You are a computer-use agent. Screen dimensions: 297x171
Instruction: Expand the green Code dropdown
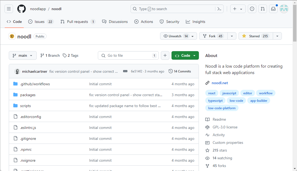point(185,55)
